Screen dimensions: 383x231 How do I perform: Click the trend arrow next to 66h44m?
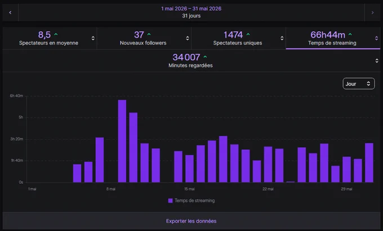point(350,34)
